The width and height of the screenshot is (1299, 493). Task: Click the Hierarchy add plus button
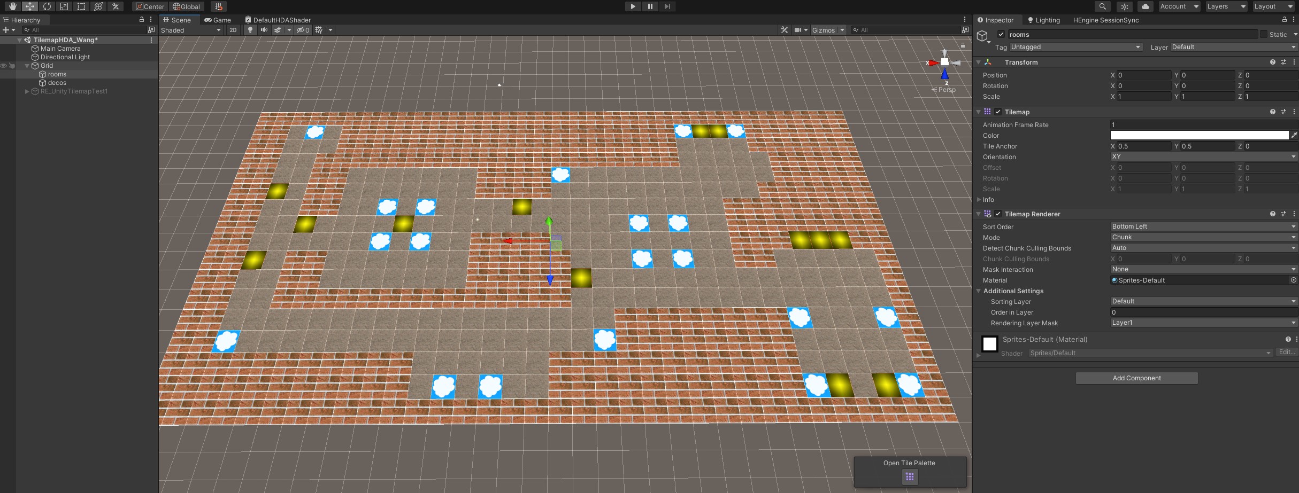coord(6,30)
